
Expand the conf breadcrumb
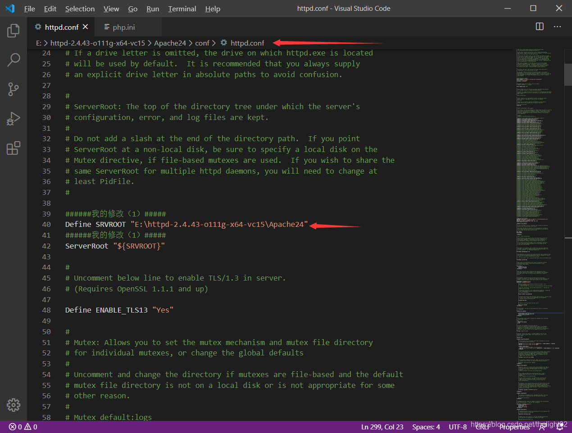pos(202,43)
